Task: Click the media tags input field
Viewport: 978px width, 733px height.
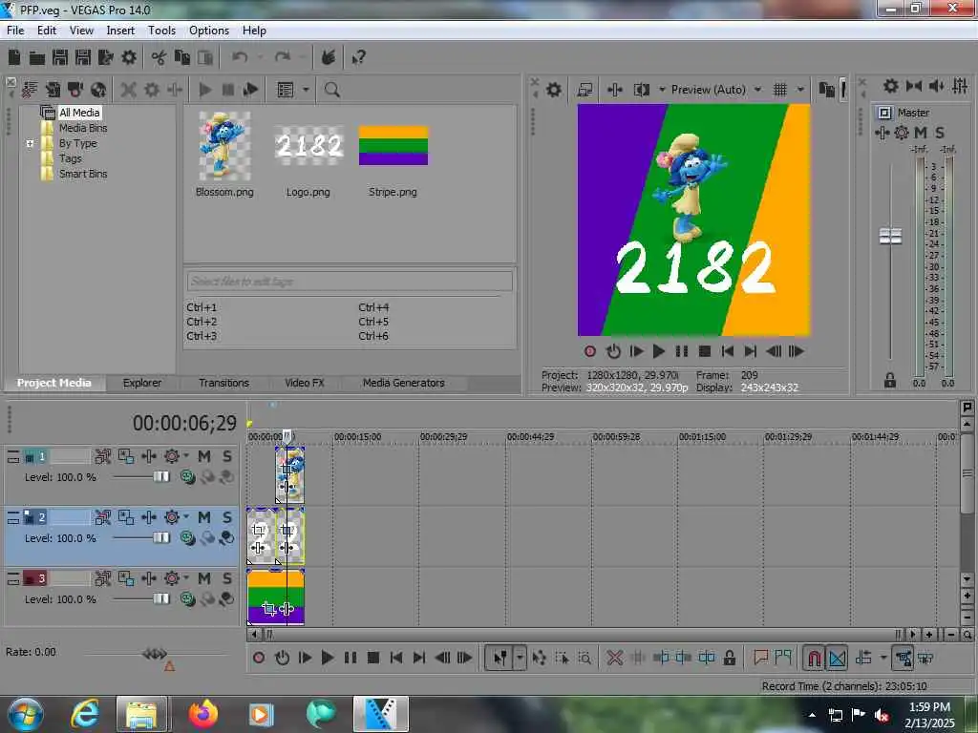Action: coord(350,282)
